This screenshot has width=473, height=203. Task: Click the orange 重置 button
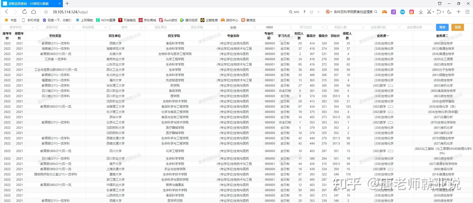458,27
